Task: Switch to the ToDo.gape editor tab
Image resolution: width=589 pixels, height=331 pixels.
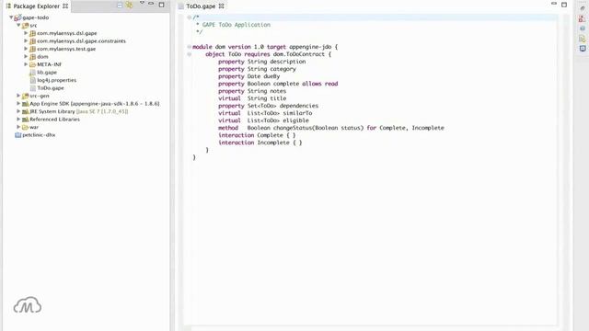Action: 201,6
